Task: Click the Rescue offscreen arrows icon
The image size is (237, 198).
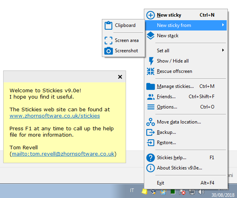Action: point(150,71)
